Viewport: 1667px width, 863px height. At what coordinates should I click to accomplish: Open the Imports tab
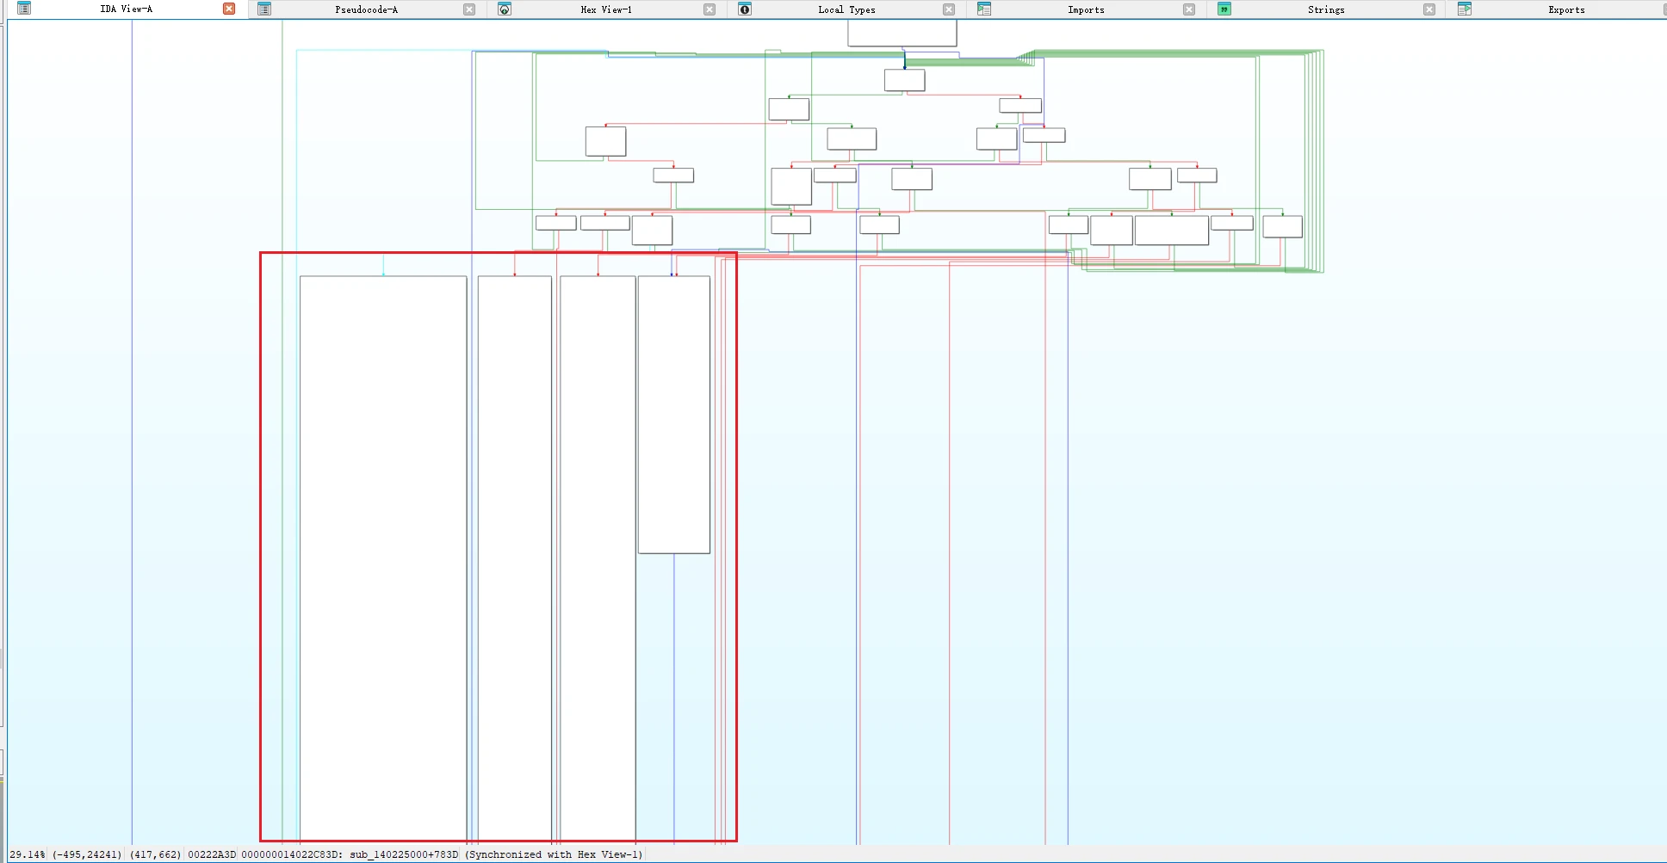(1086, 9)
